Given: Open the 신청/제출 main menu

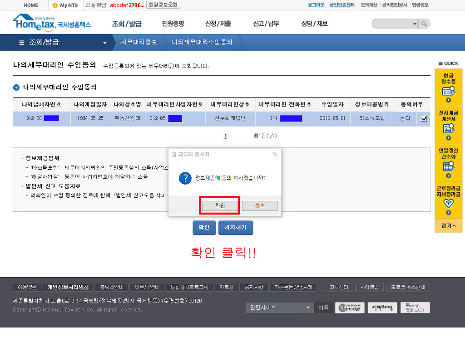Looking at the screenshot, I should tap(218, 24).
